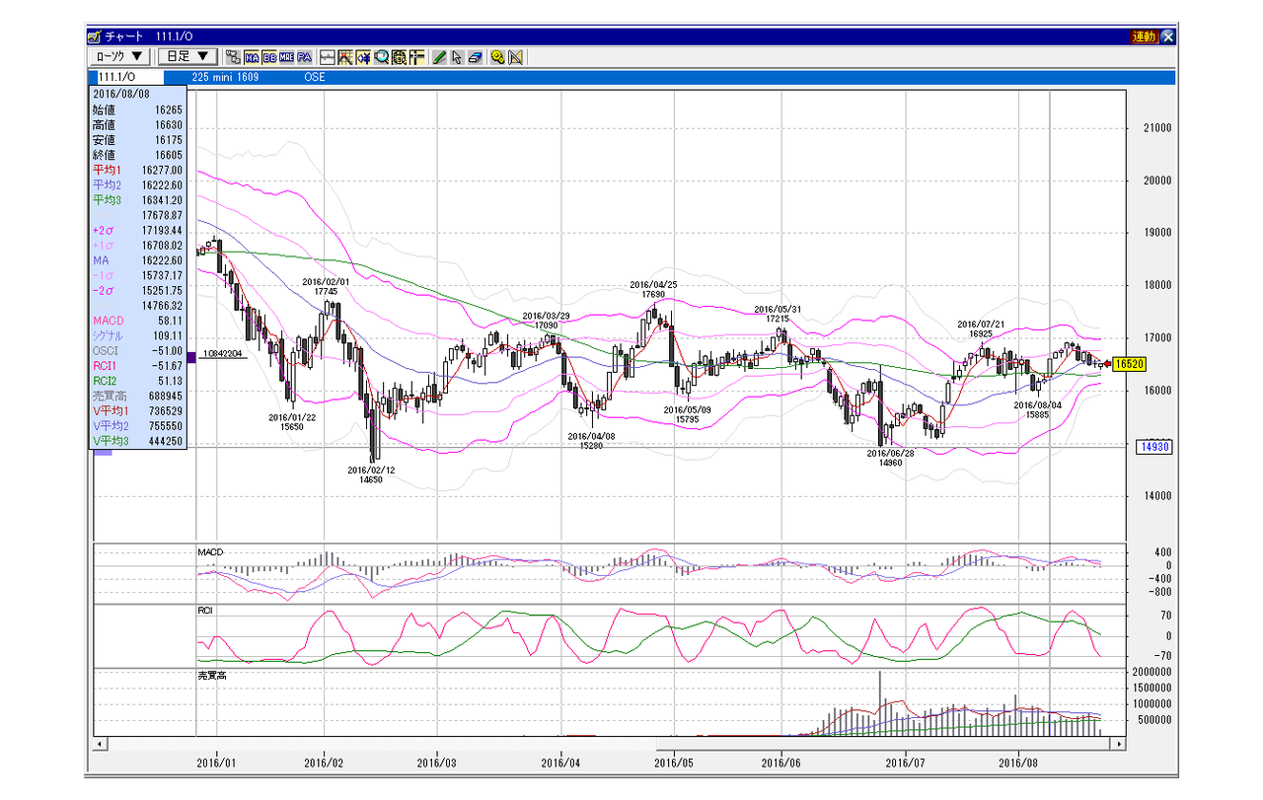Click the 高値 16630 row in data panel

pos(137,125)
